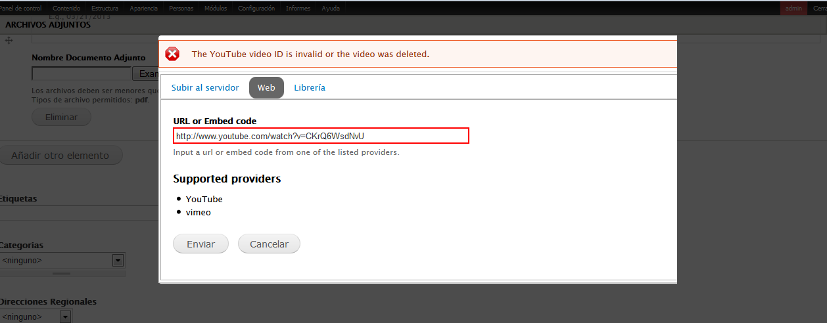The width and height of the screenshot is (827, 323).
Task: Click the YouTube video ID error message
Action: click(x=310, y=54)
